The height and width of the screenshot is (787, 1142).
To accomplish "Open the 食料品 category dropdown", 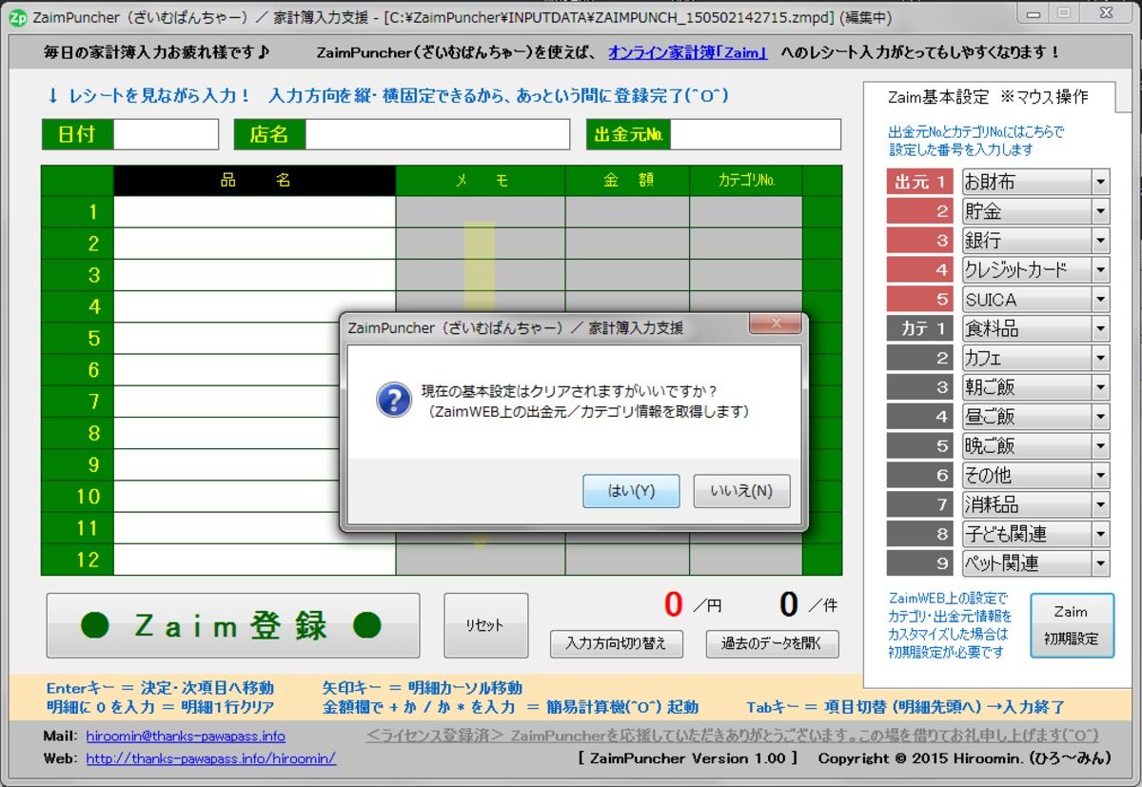I will 1100,328.
